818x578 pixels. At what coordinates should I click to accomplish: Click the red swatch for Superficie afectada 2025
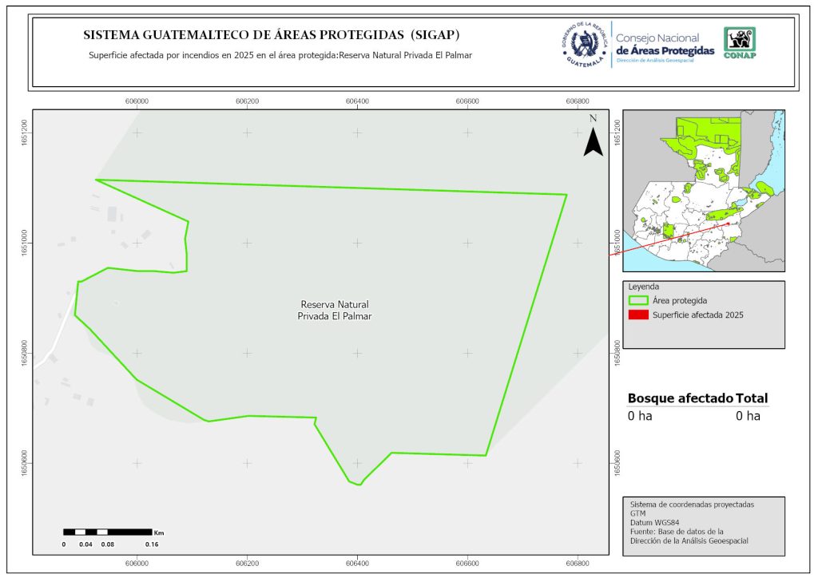[x=638, y=315]
